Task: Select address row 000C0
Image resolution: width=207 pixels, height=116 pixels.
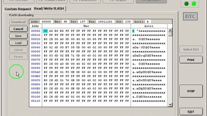Action: click(36, 80)
